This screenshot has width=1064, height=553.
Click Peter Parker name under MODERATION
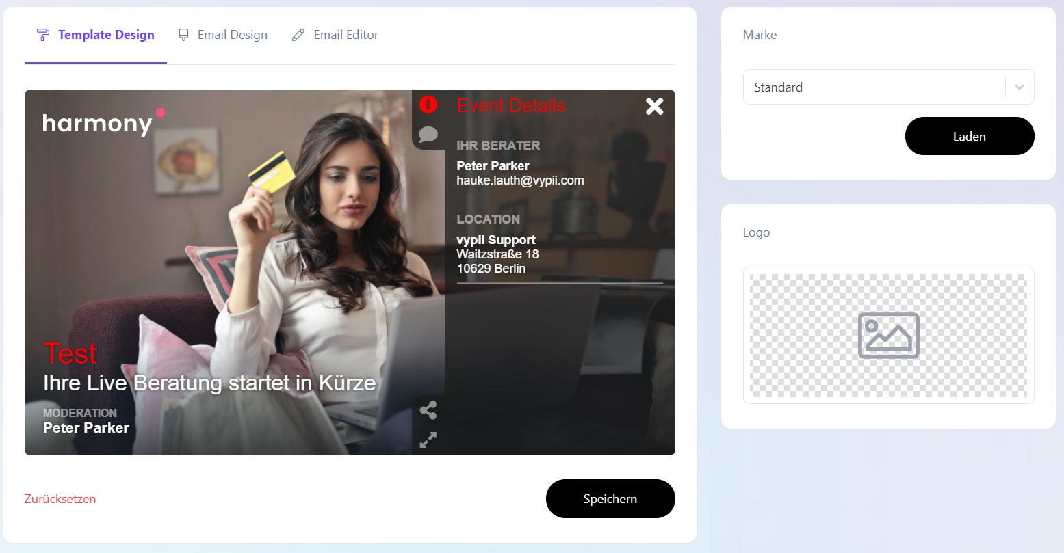[86, 428]
